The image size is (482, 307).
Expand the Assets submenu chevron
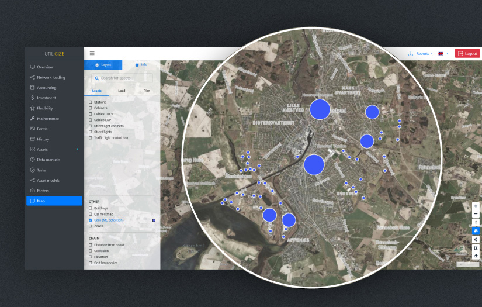click(78, 149)
